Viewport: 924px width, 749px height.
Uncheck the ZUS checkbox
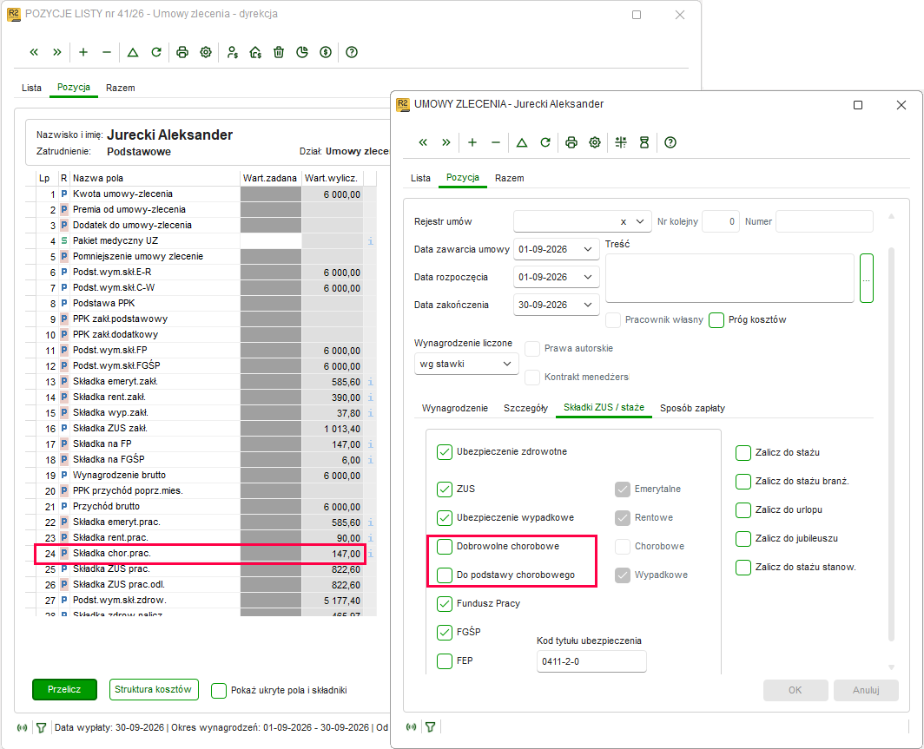445,489
